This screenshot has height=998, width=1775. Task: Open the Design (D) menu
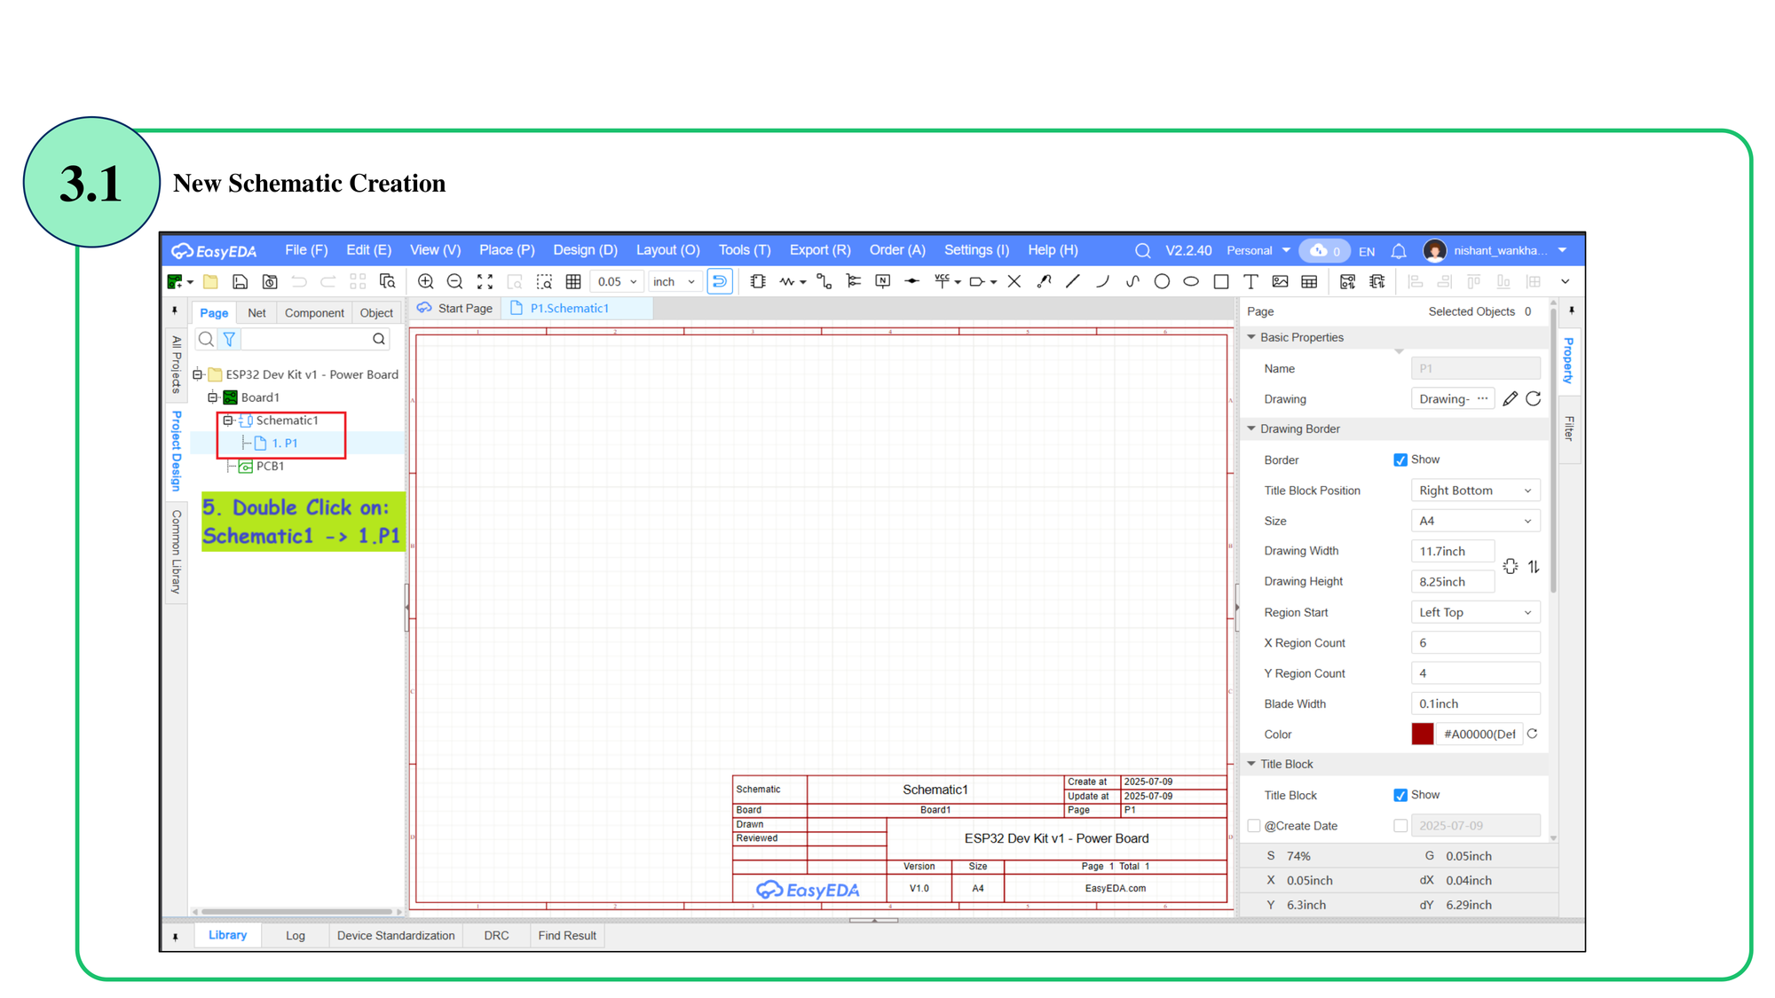[x=585, y=250]
